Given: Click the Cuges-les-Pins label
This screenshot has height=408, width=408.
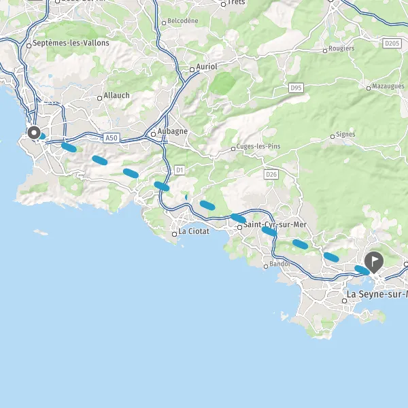Looking at the screenshot, I should (258, 146).
